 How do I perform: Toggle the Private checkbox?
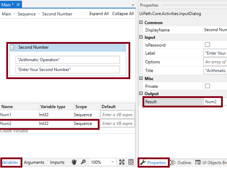[x=207, y=86]
